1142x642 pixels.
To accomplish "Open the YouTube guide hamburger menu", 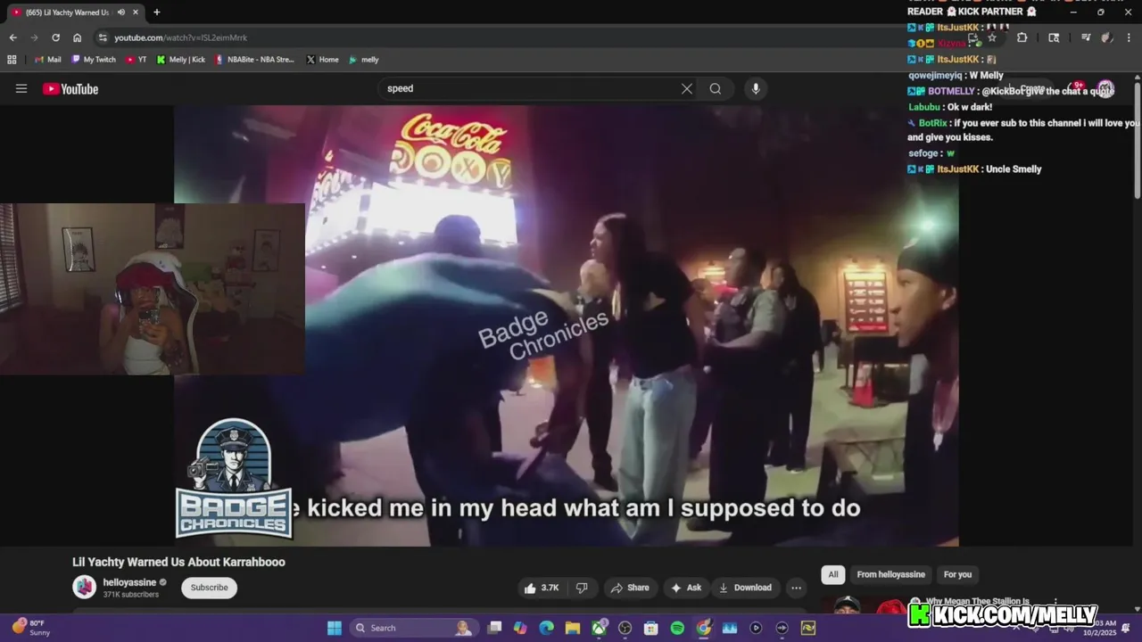I will (21, 88).
